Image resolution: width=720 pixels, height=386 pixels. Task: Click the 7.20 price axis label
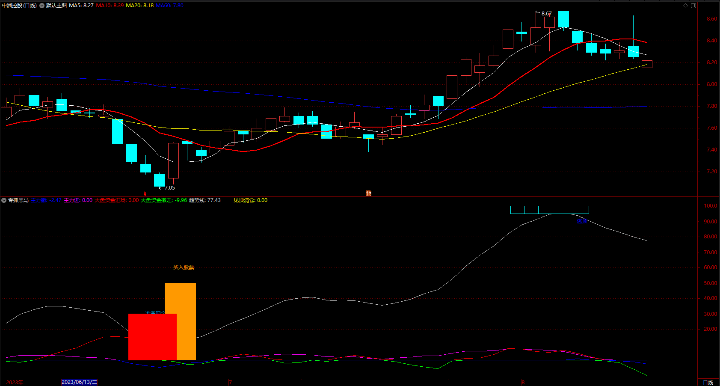(712, 172)
